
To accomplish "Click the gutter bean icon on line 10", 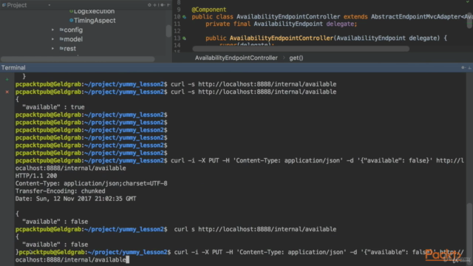I will click(x=184, y=17).
